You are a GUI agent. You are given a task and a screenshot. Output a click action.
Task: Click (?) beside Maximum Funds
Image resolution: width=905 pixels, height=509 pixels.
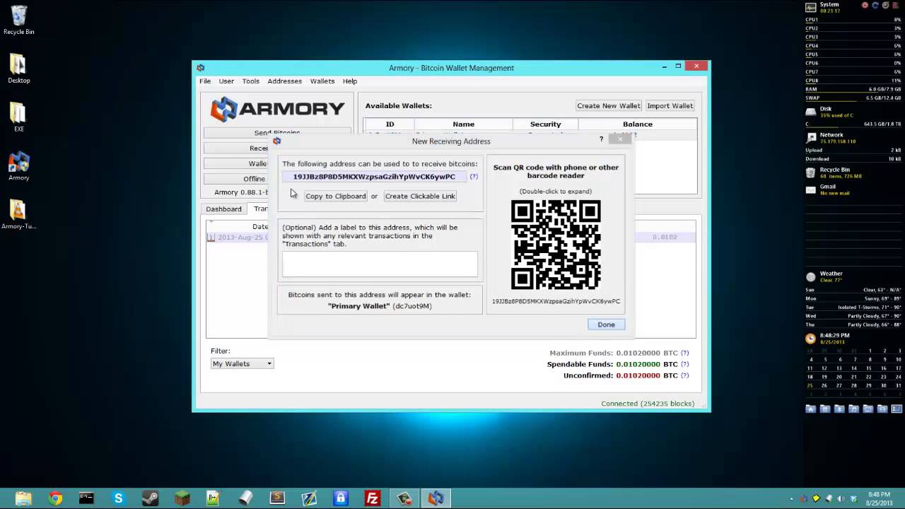tap(684, 353)
